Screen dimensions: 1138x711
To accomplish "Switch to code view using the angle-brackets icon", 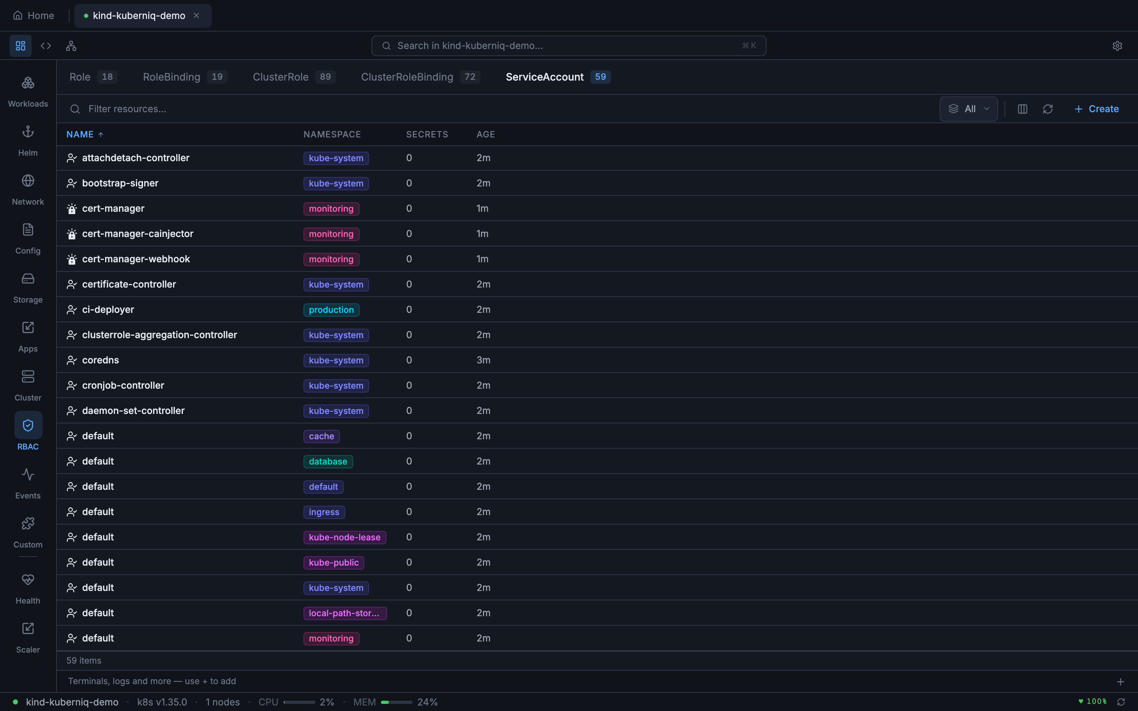I will [x=45, y=45].
